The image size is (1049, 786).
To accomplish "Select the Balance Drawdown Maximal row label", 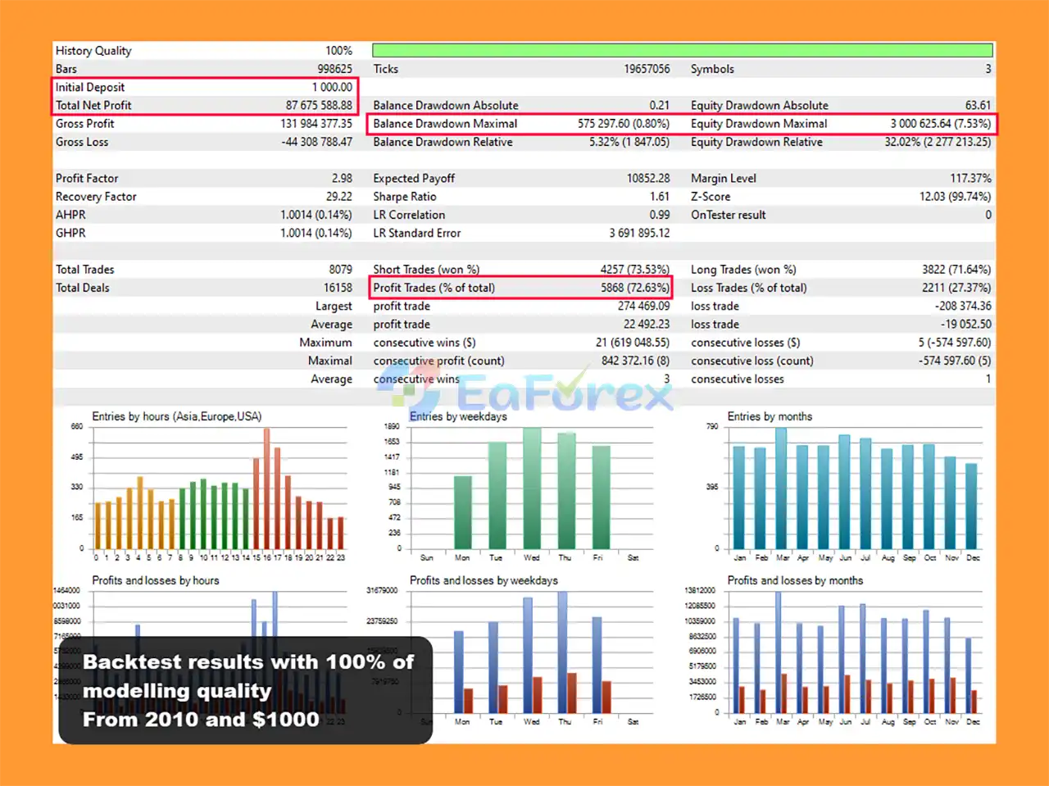I will coord(445,124).
